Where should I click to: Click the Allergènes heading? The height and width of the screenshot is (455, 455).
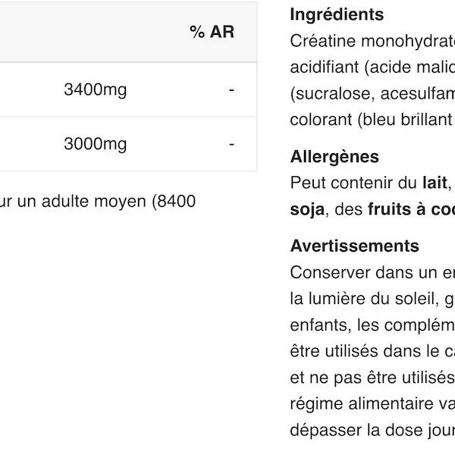[x=334, y=156]
